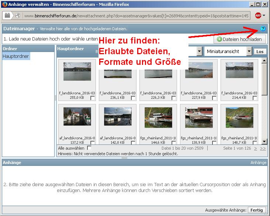Screen dimensions: 270x216
Task: Tick the checkbox for the 255,0 KB image
Action: (x=93, y=98)
